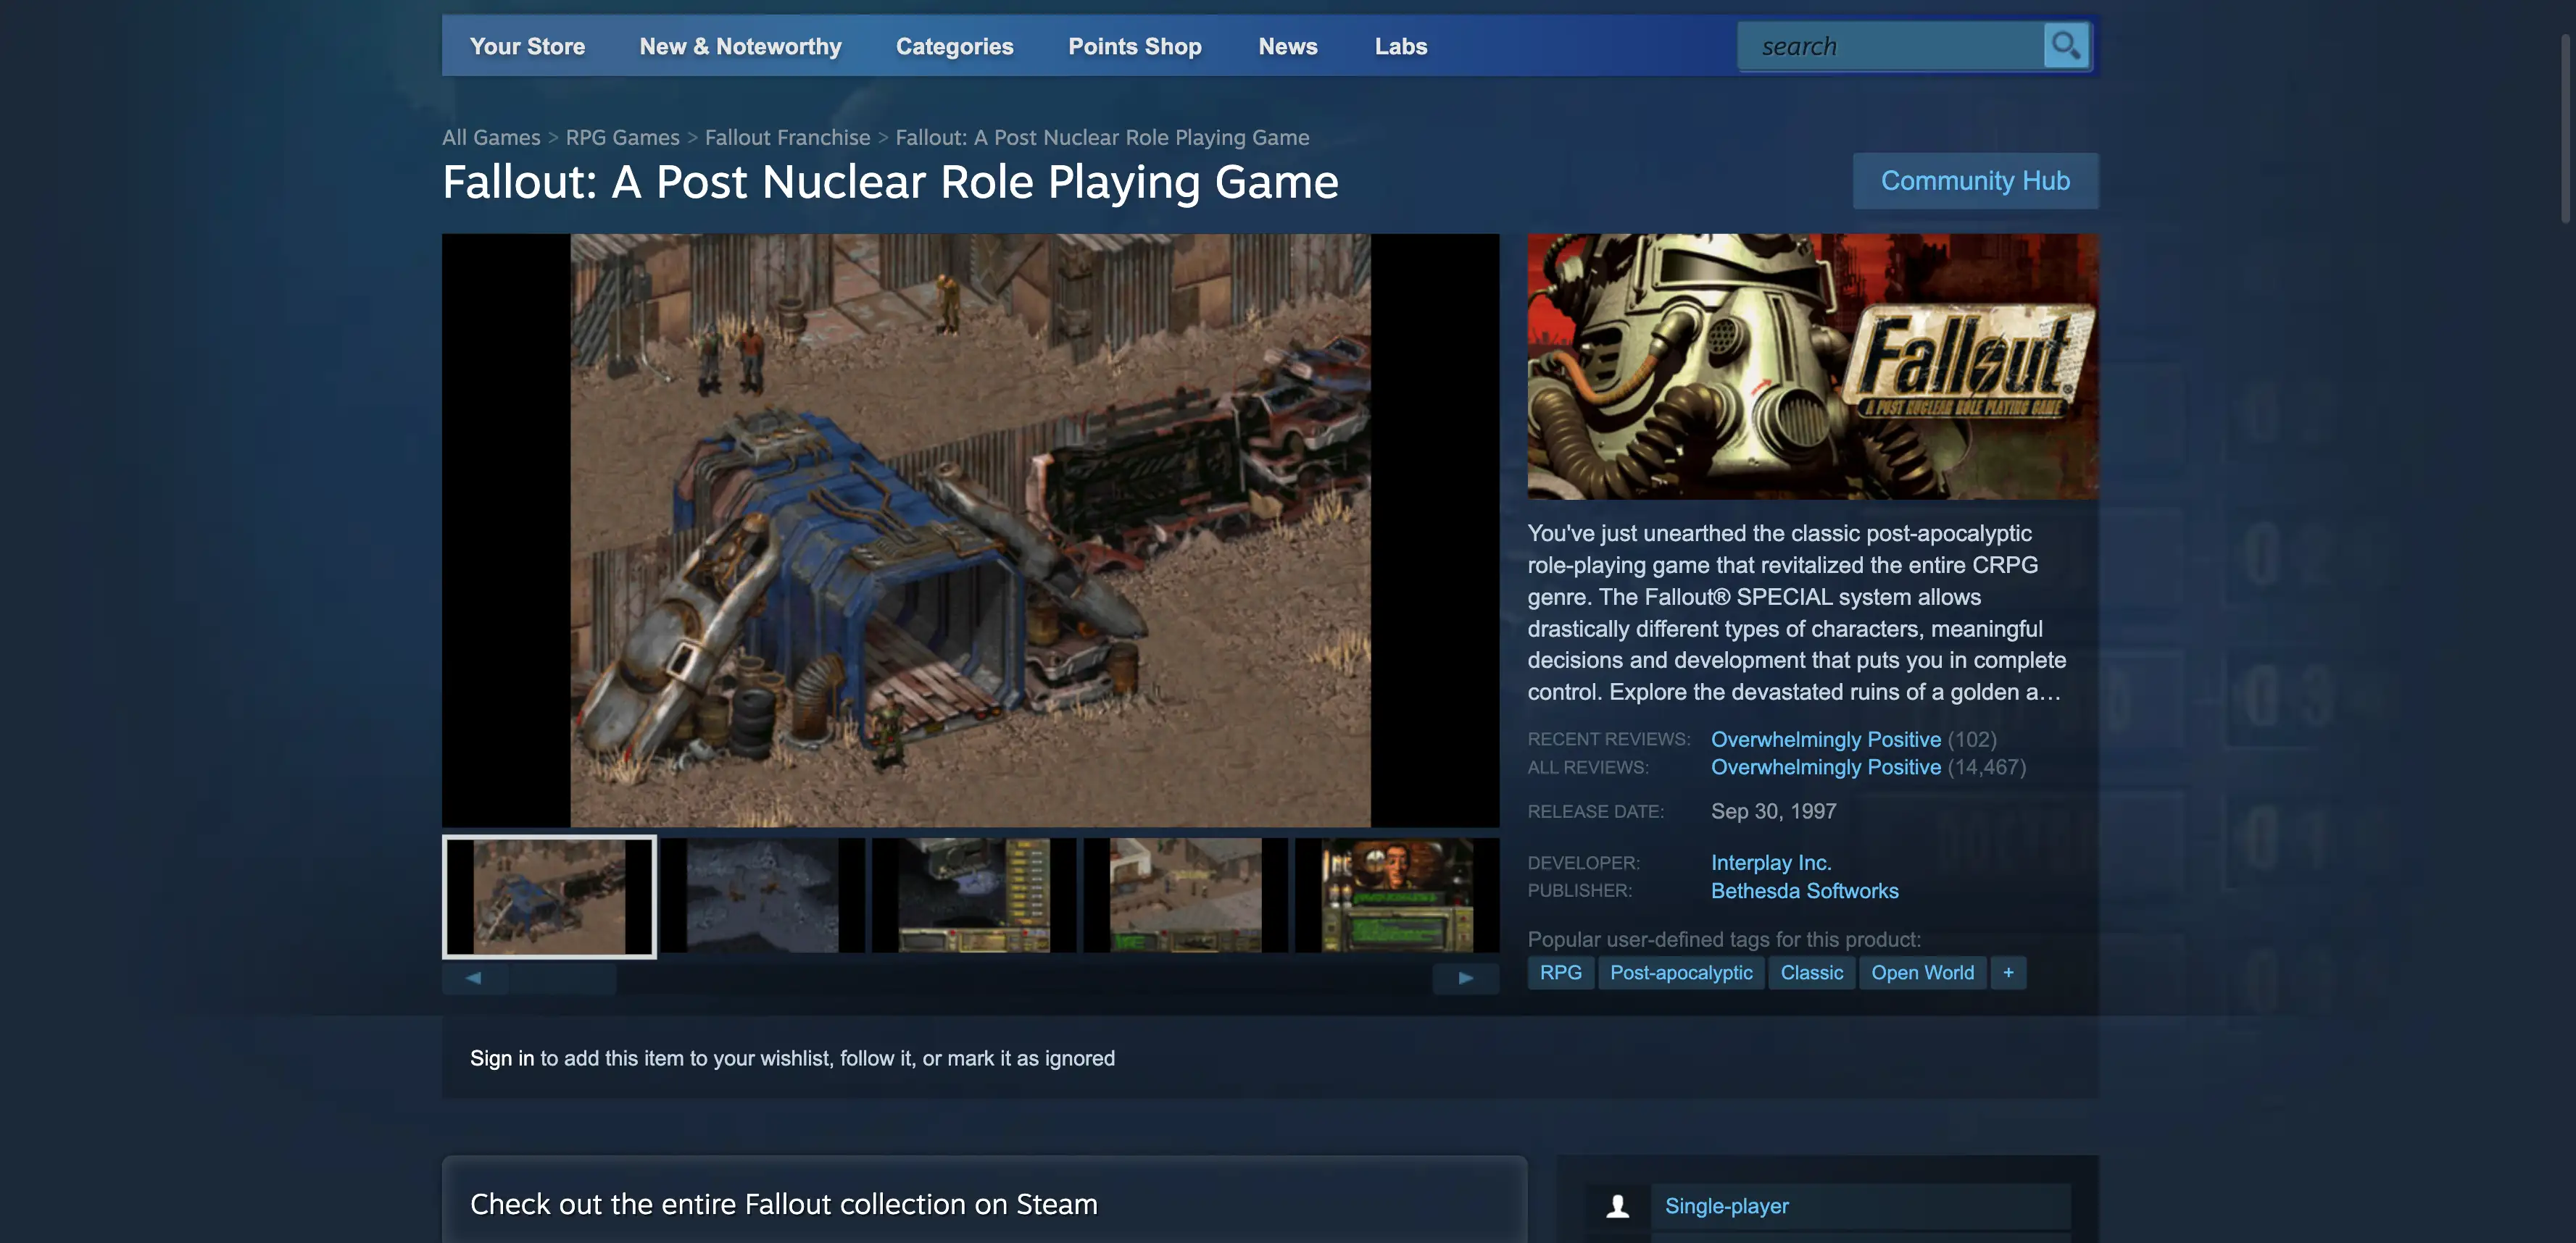Click the Sign in link
Screen dimensions: 2576x1243
pyautogui.click(x=502, y=1058)
